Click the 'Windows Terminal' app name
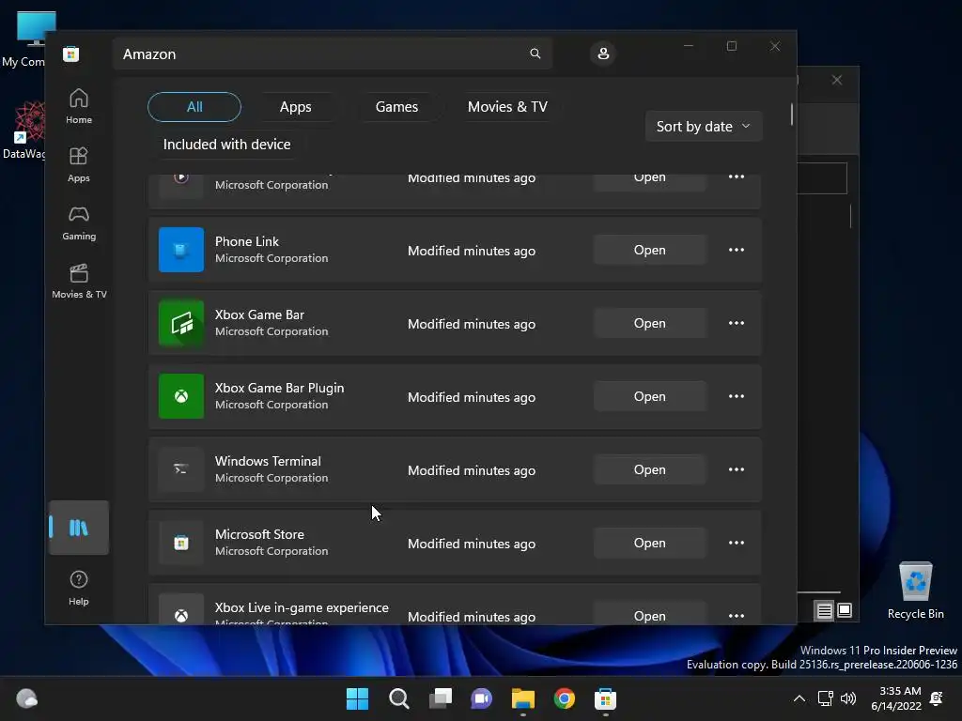The image size is (962, 721). pos(268,461)
